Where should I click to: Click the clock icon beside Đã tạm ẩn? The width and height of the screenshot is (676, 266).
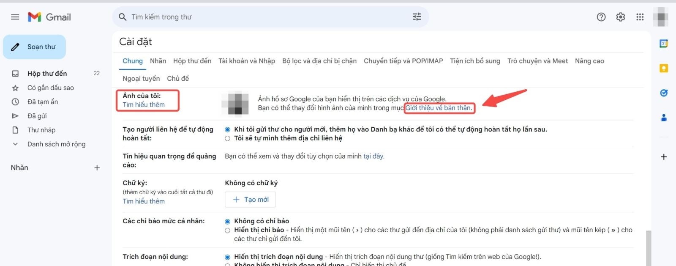click(x=15, y=102)
